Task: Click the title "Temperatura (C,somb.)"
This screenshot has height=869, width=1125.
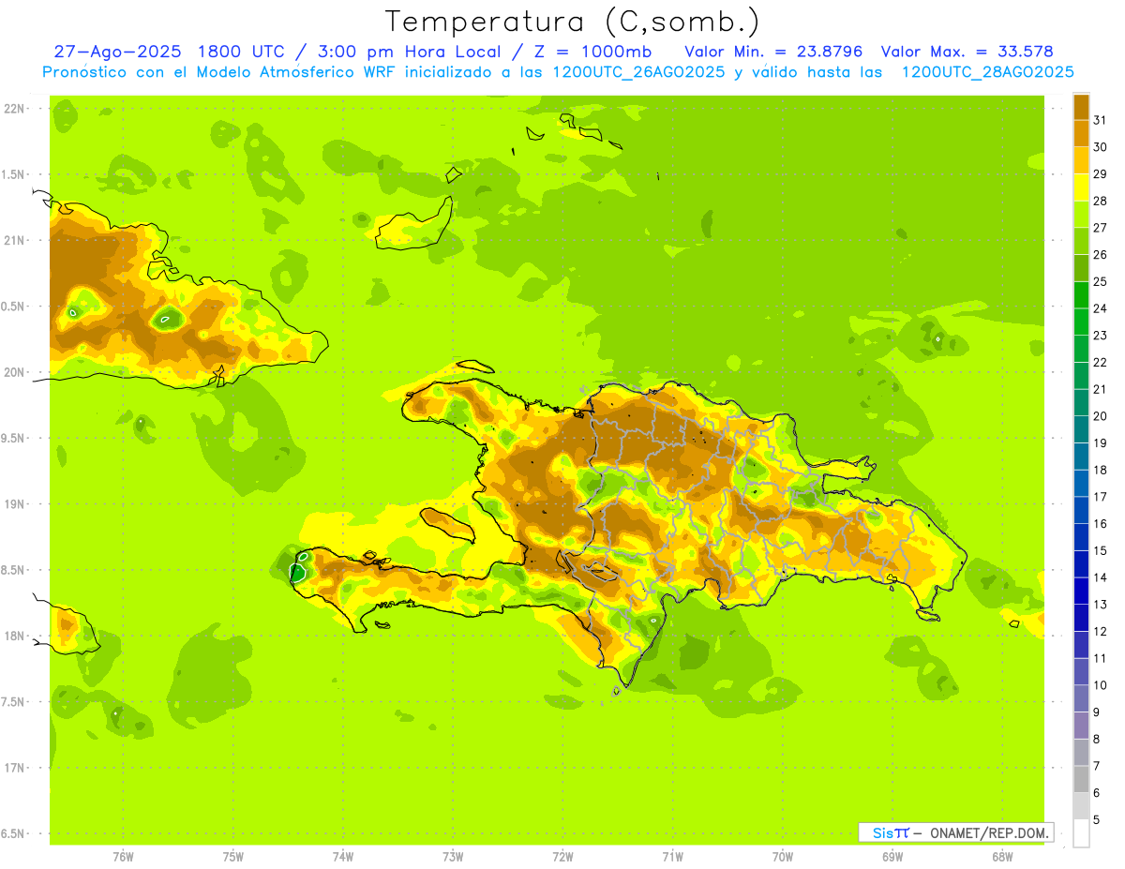Action: (x=572, y=22)
